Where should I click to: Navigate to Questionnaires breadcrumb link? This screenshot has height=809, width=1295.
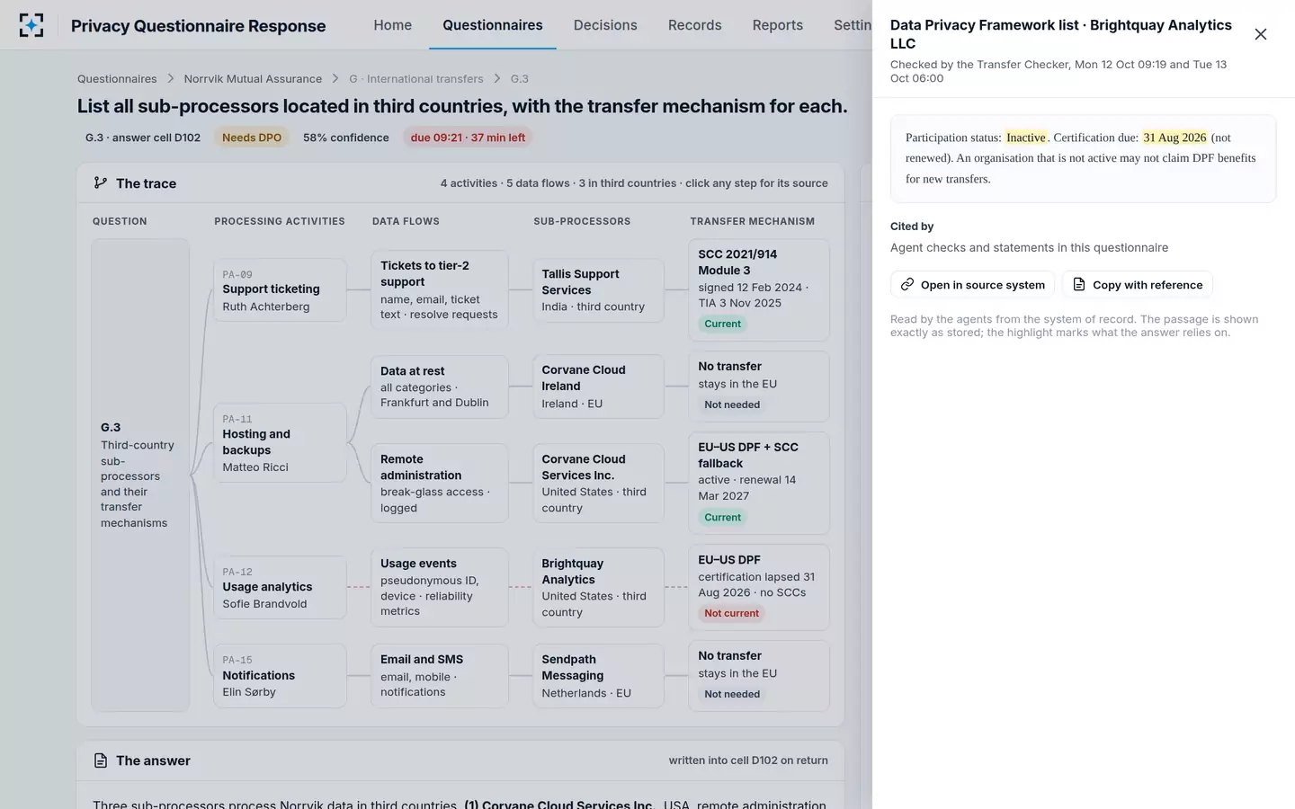(117, 78)
